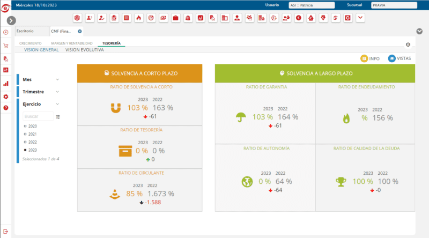Click SOLVENCIA A LARGO PLAZO header

point(315,73)
